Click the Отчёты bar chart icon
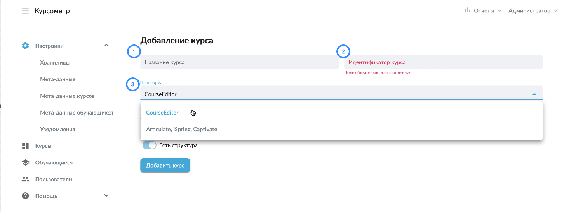This screenshot has height=212, width=576. (468, 10)
